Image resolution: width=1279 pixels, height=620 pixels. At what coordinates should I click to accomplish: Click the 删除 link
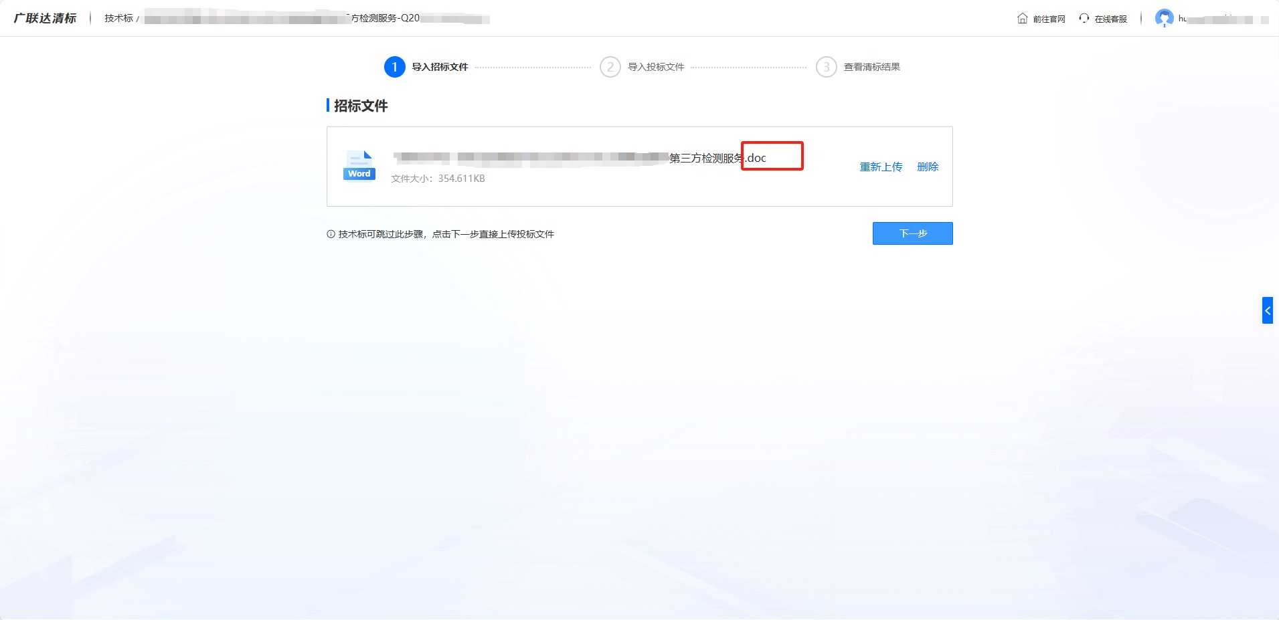(x=928, y=167)
